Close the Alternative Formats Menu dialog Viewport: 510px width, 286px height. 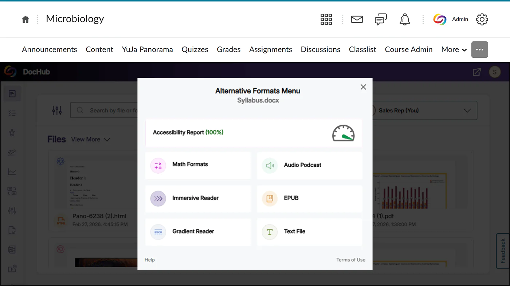[x=363, y=87]
